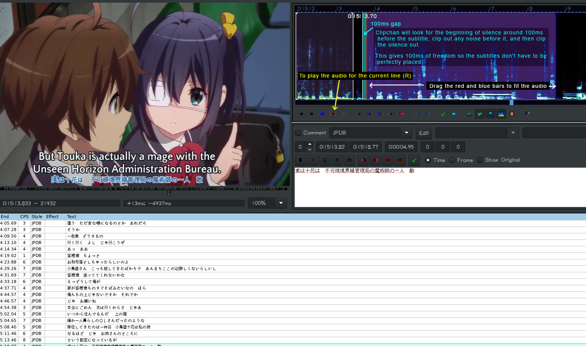
Task: Open the 100% video zoom dropdown
Action: click(281, 203)
